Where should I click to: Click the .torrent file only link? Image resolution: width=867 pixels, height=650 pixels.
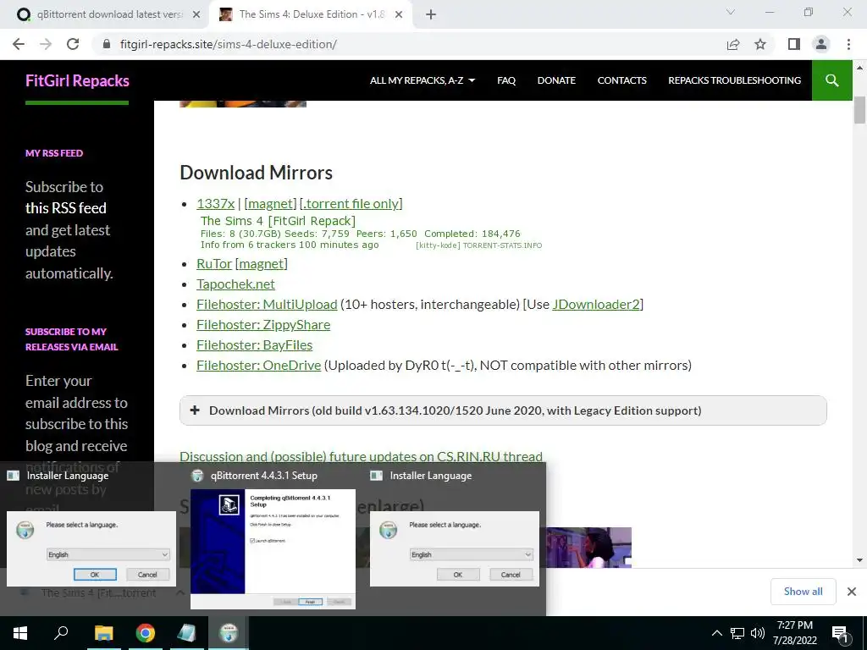(x=351, y=203)
